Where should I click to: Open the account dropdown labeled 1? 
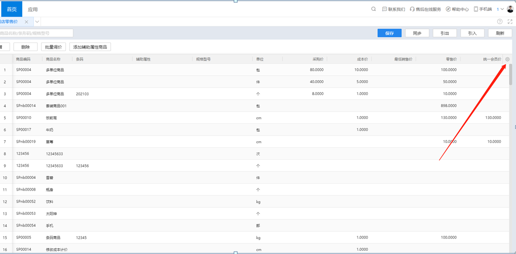500,9
